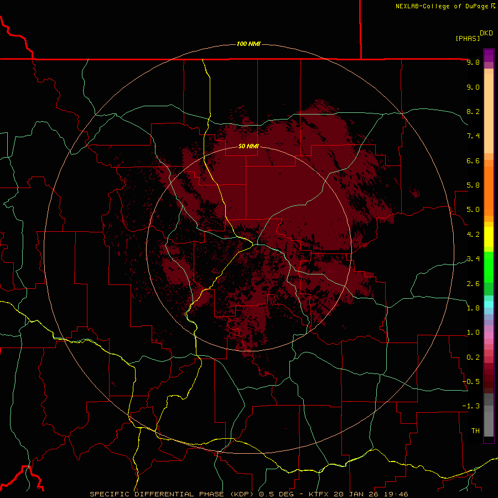This screenshot has height=498, width=498.
Task: Select the 9.0 scale value
Action: pyautogui.click(x=473, y=87)
